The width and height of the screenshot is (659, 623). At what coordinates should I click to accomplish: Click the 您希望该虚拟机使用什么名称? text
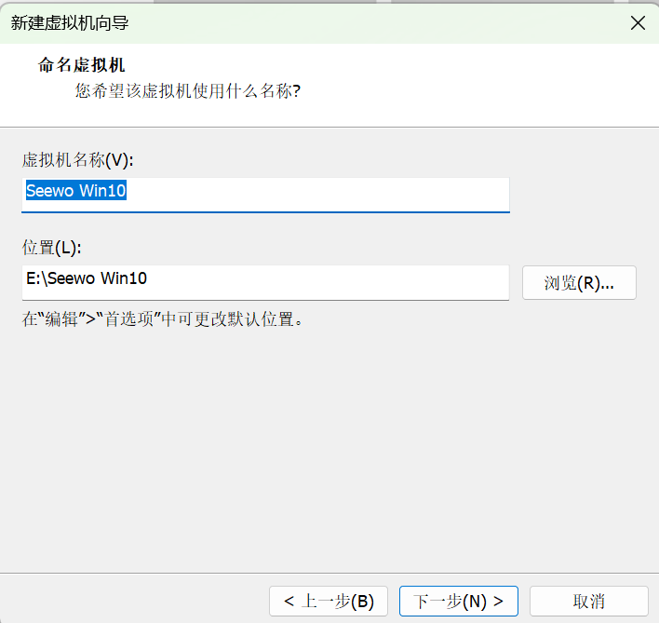point(188,91)
